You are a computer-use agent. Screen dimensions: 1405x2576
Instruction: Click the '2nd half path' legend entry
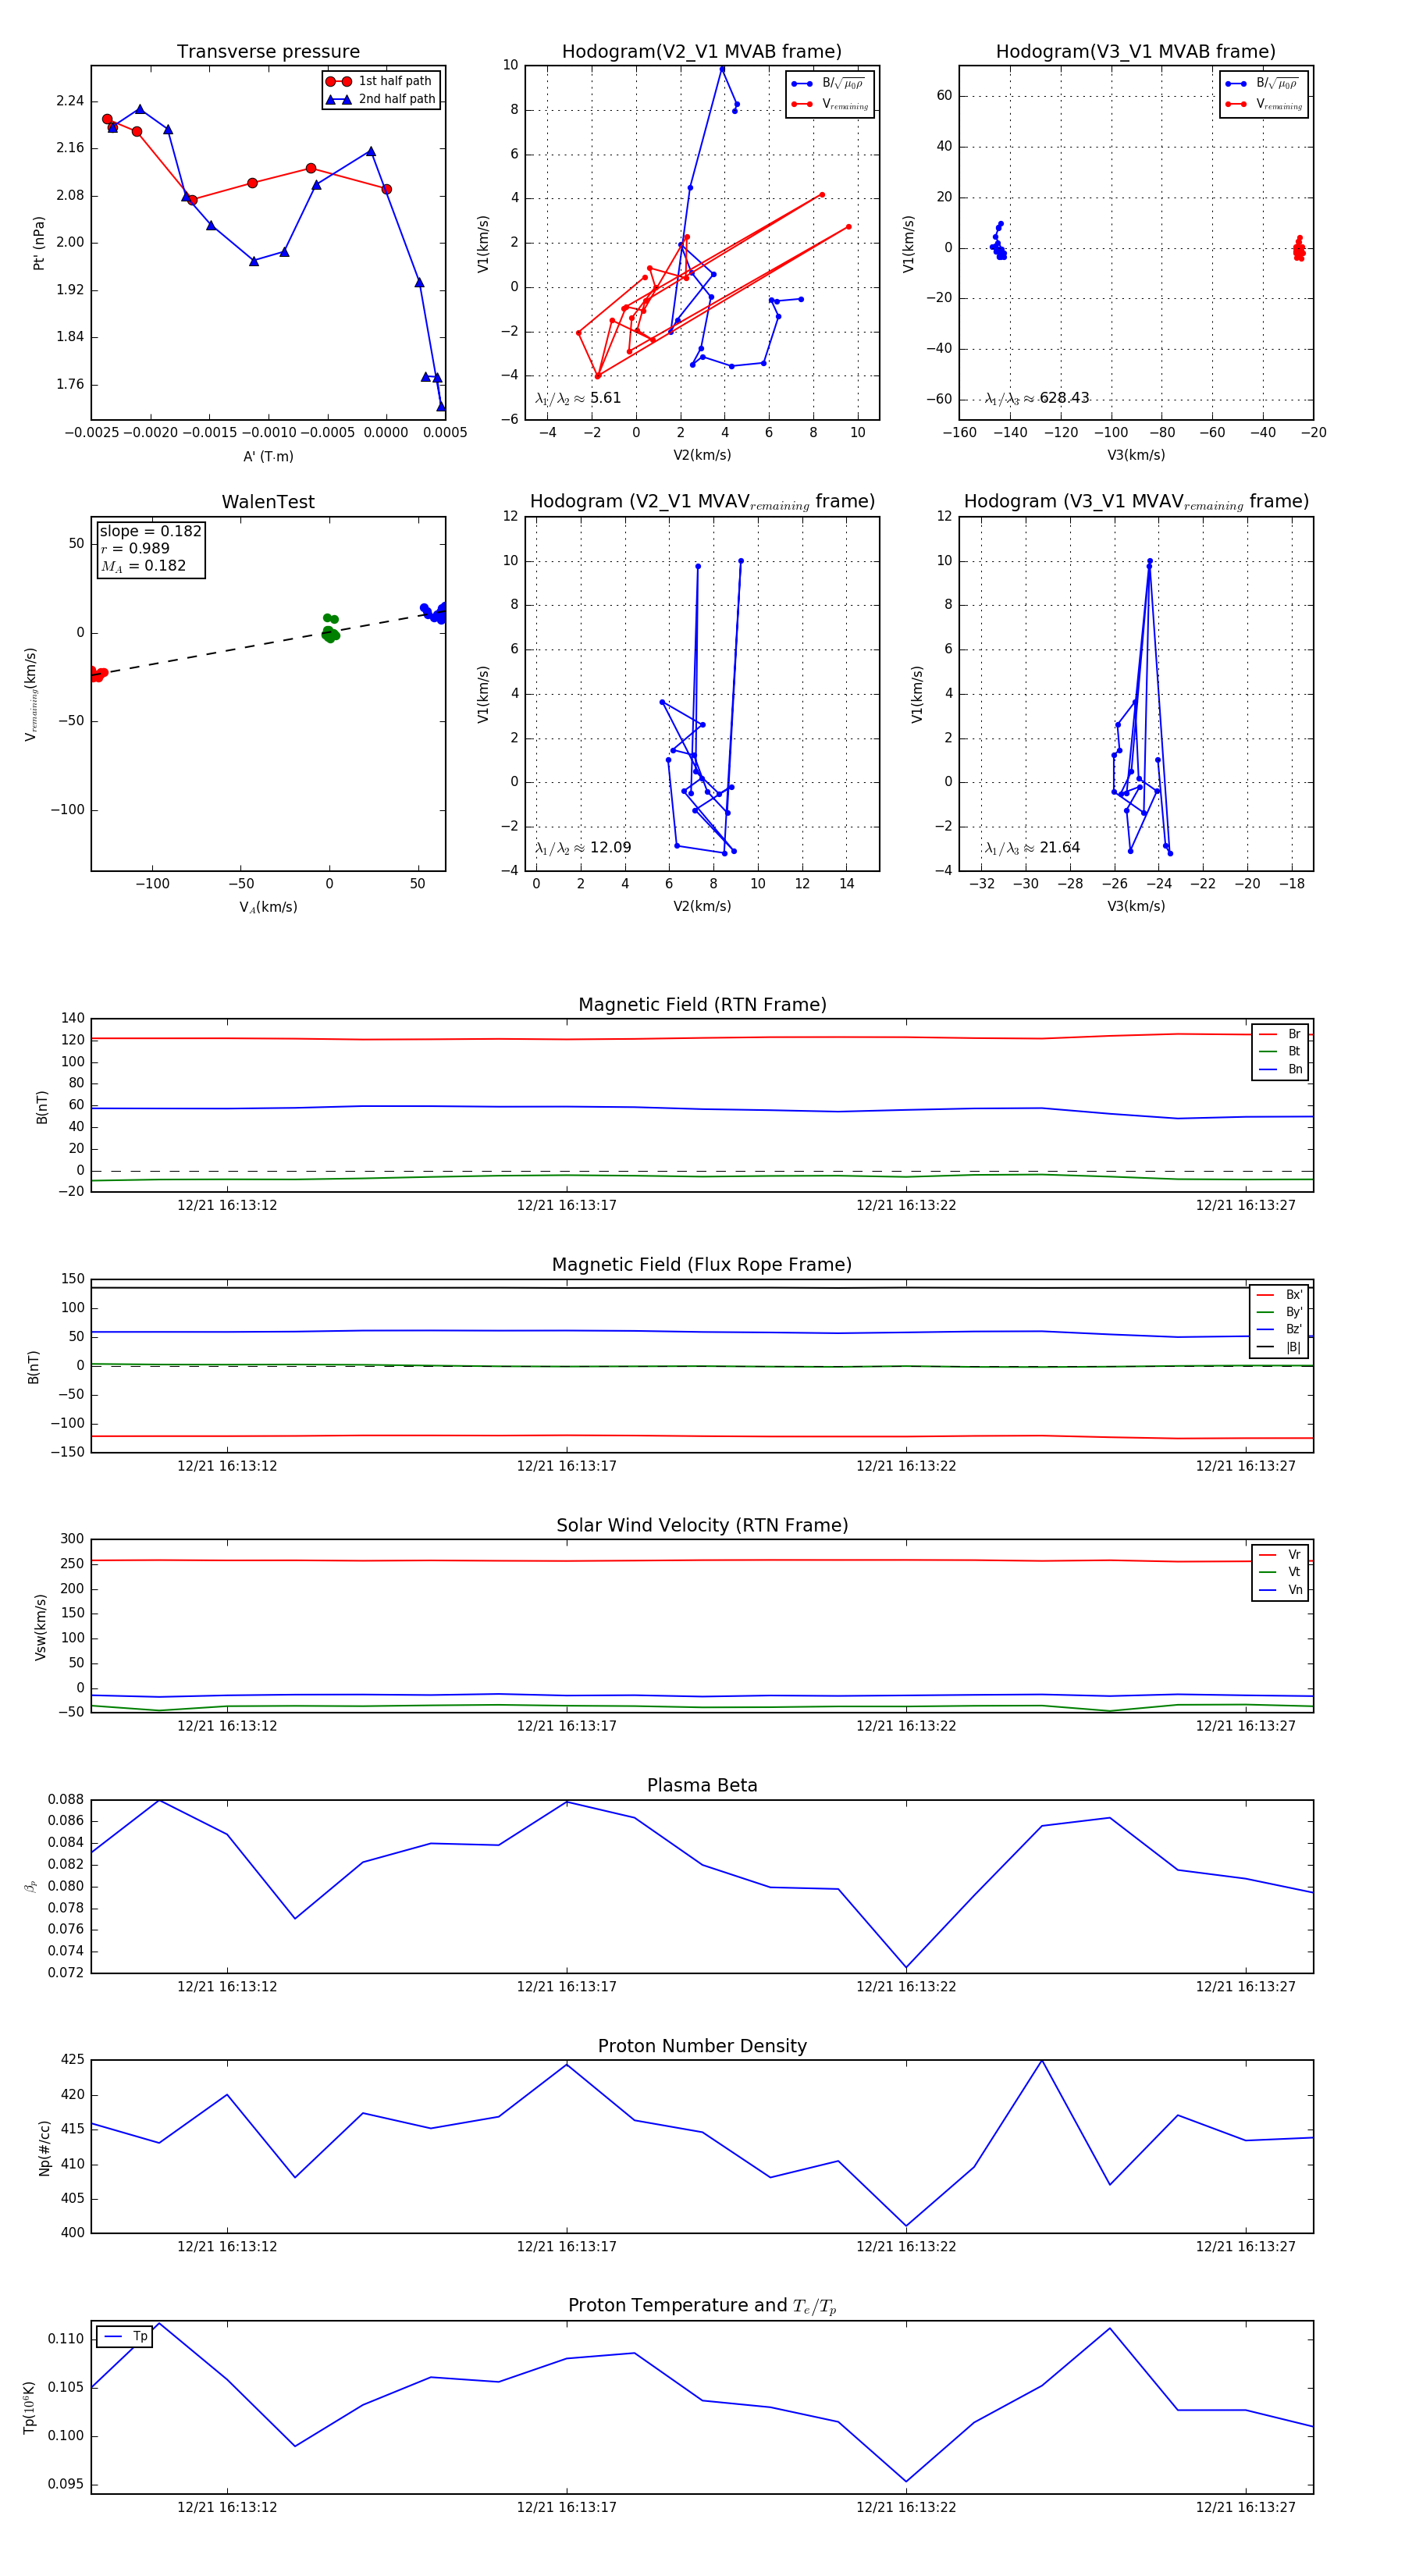tap(380, 99)
